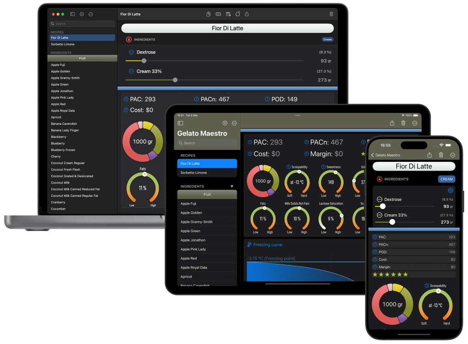Tap the share icon on the iPad toolbar
This screenshot has width=468, height=344.
[x=392, y=123]
